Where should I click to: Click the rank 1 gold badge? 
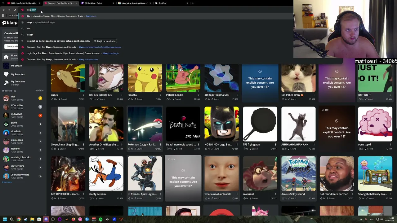click(40, 98)
